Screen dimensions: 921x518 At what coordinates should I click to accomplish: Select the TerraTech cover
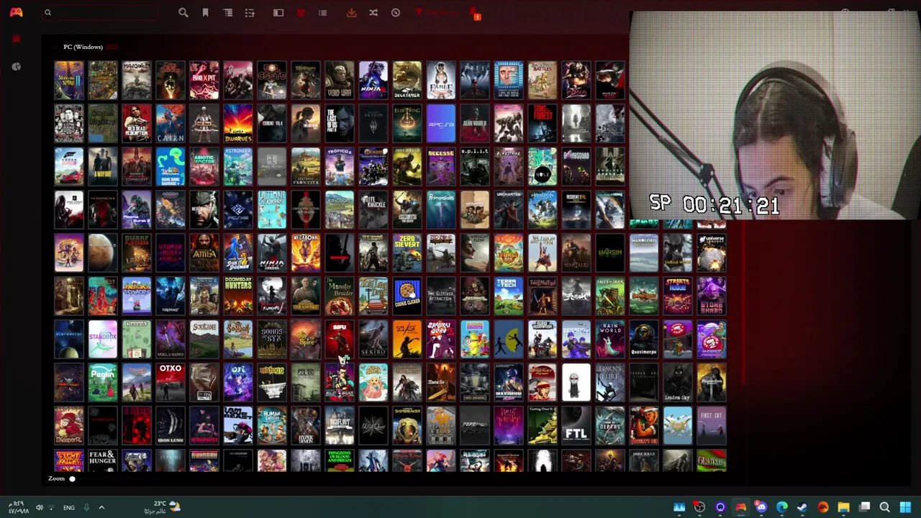[509, 296]
